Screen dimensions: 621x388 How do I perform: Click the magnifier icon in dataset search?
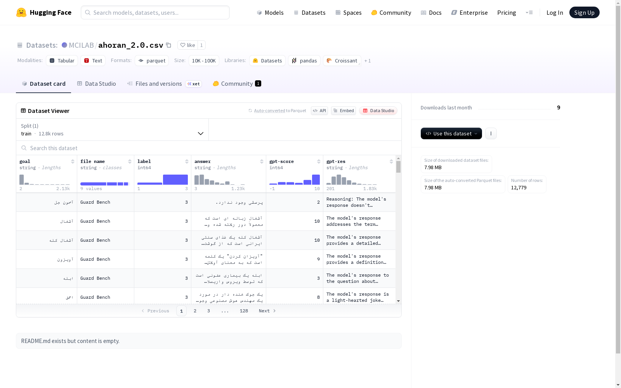pyautogui.click(x=24, y=148)
